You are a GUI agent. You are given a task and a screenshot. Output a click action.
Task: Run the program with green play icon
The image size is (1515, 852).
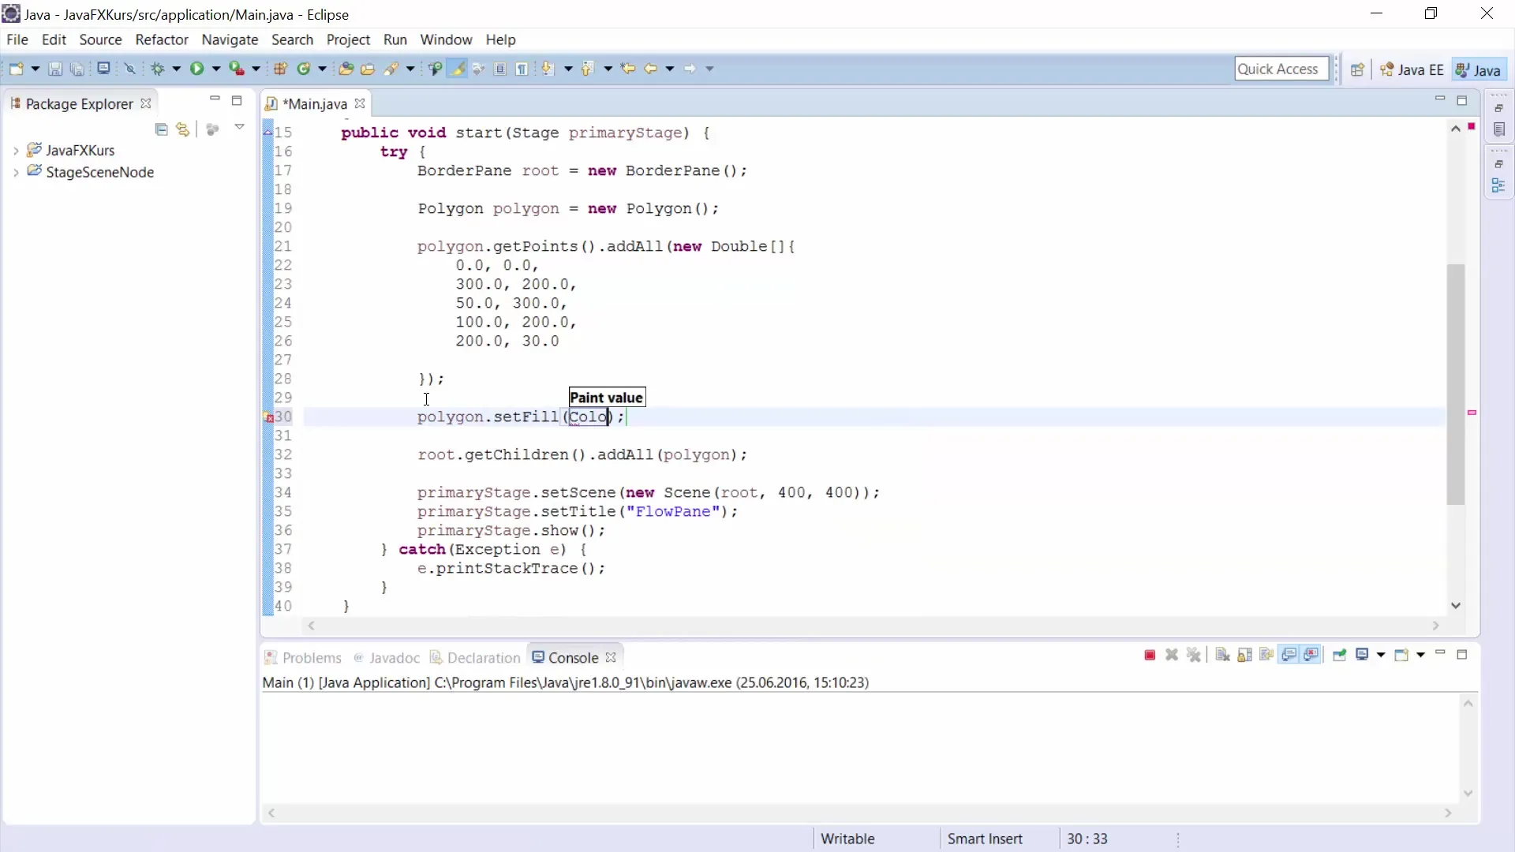pyautogui.click(x=196, y=69)
